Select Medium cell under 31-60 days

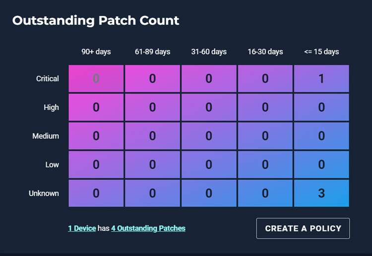coord(209,136)
